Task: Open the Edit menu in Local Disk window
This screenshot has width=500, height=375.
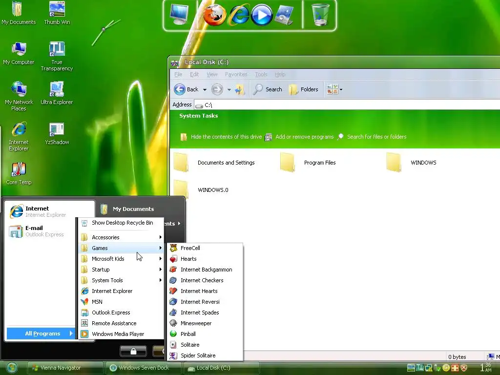Action: pyautogui.click(x=194, y=74)
